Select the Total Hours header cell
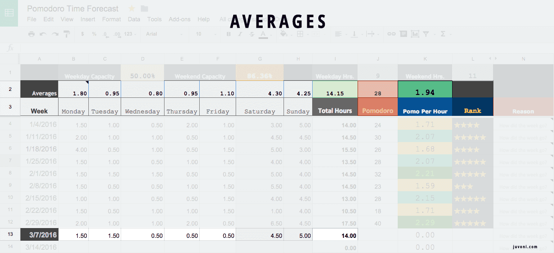Screen dimensions: 554x253 tap(335, 107)
